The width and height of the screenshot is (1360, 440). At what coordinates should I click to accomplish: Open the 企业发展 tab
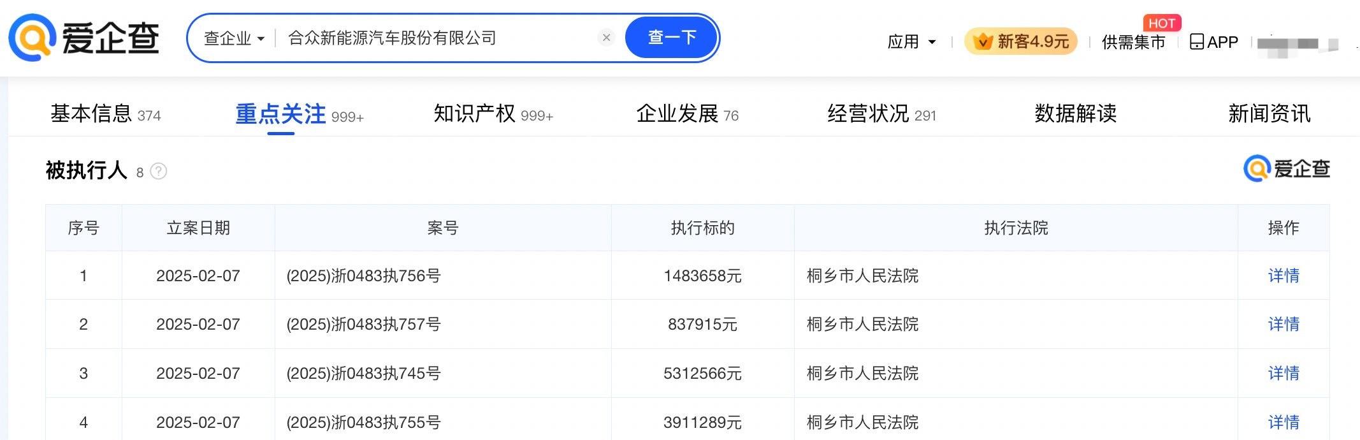687,114
